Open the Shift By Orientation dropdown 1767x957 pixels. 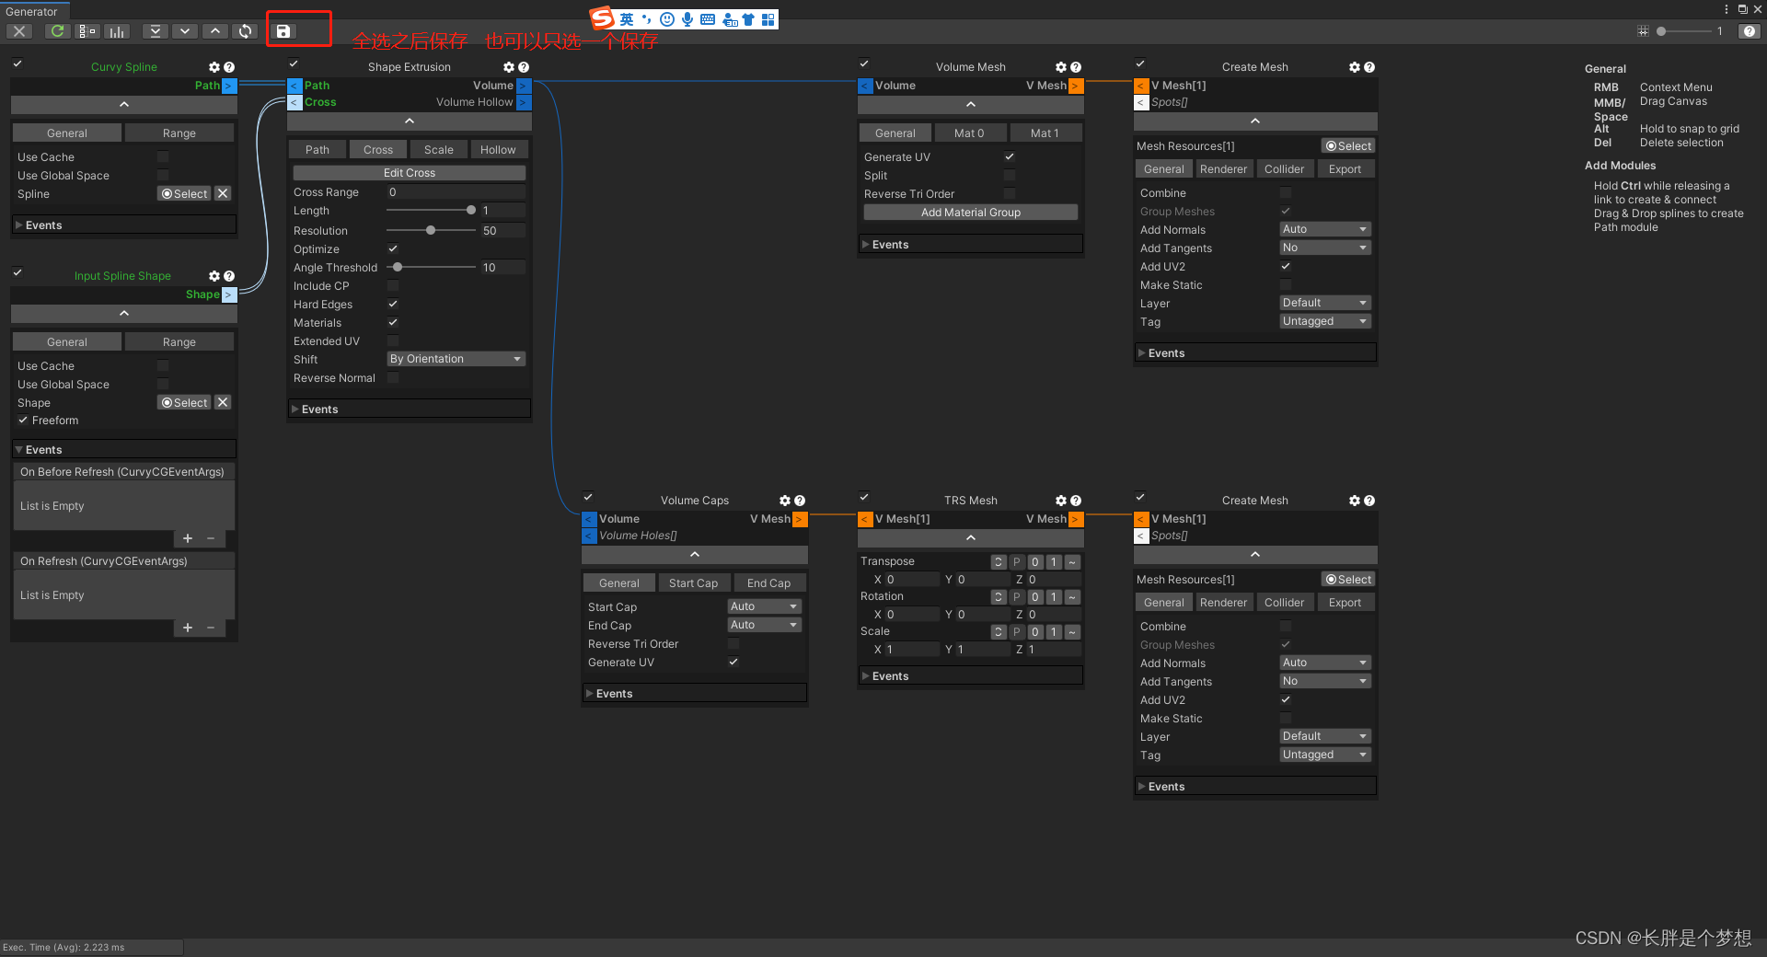click(456, 359)
